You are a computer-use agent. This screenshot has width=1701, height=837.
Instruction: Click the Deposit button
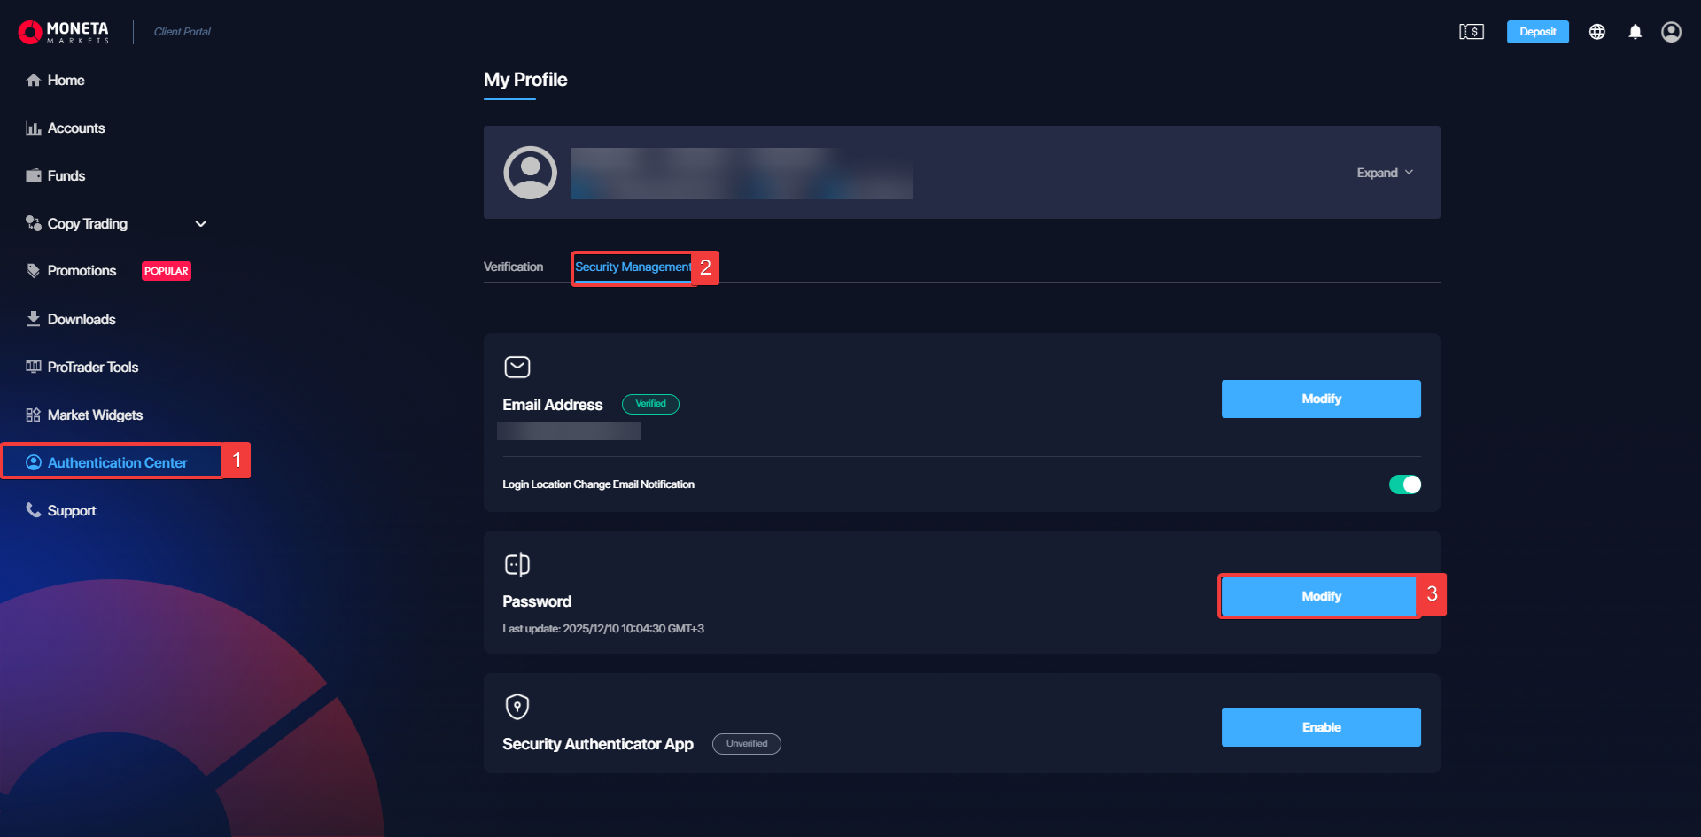[x=1537, y=32]
